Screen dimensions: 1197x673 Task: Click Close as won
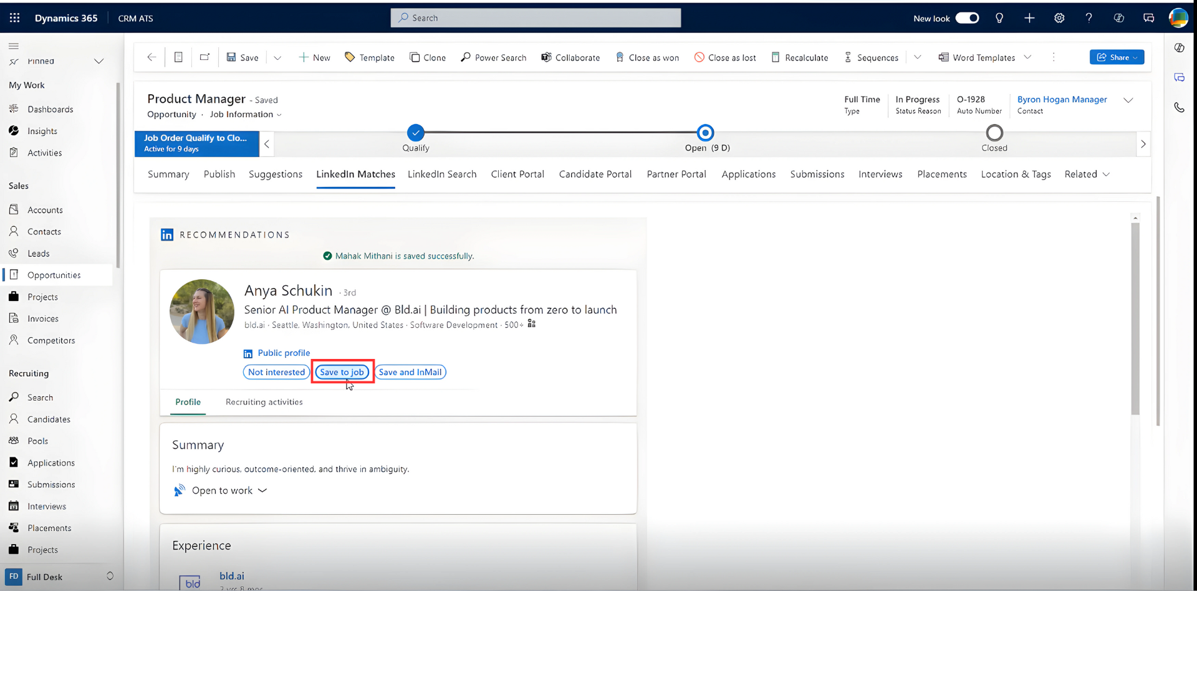tap(647, 57)
